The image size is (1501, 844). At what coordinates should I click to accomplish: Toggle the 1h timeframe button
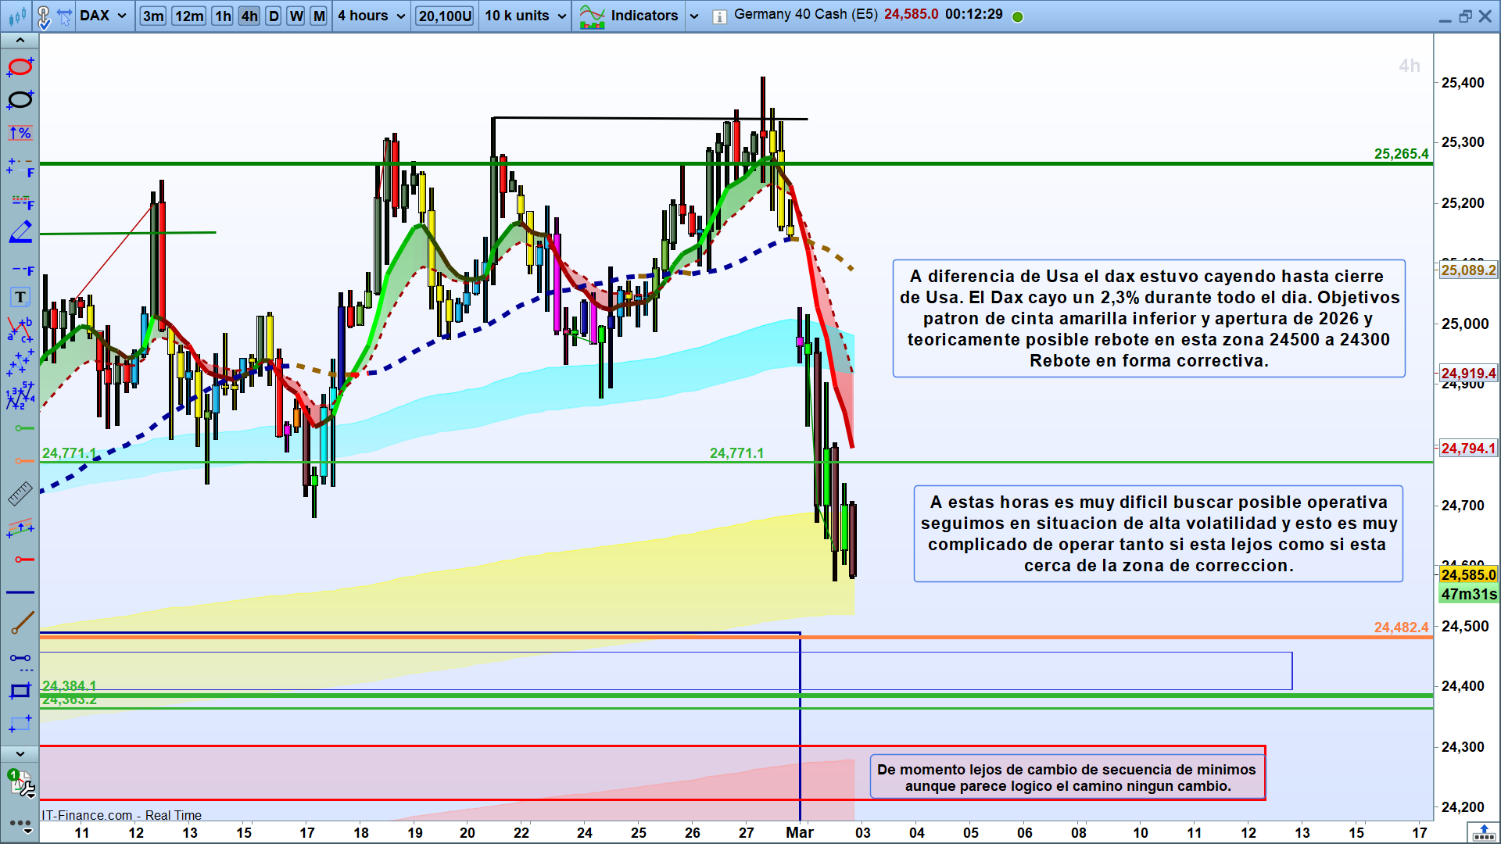(223, 16)
